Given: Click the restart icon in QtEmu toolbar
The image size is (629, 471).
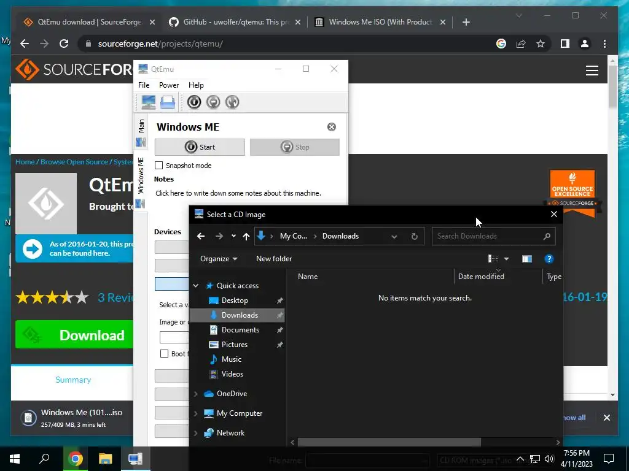Looking at the screenshot, I should click(232, 102).
